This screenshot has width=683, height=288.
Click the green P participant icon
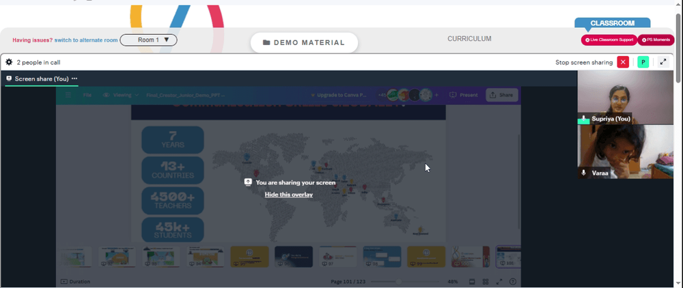coord(643,62)
